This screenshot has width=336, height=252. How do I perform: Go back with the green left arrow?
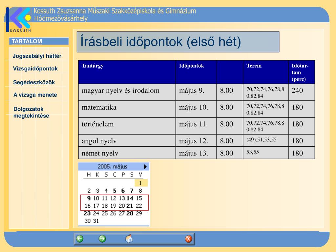80,239
